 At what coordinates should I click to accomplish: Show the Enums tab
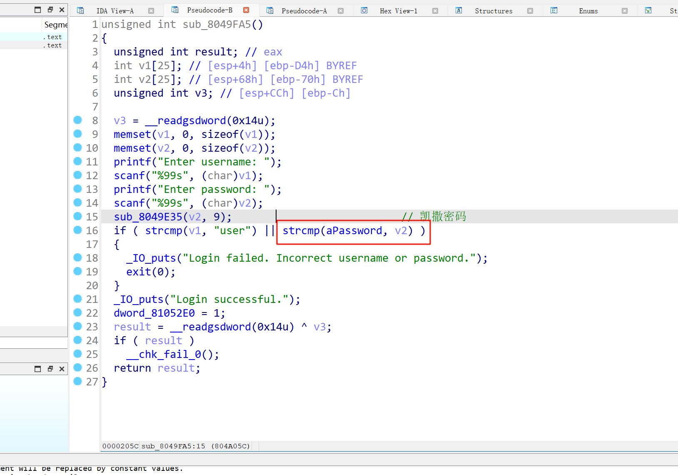588,11
